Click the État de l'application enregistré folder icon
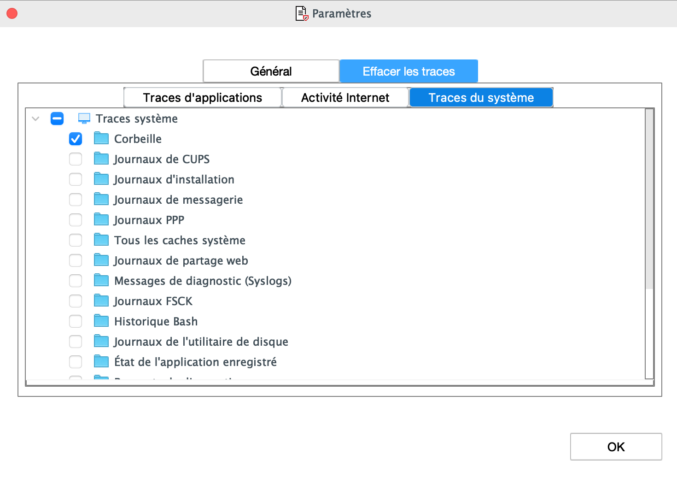The image size is (677, 478). pos(101,361)
